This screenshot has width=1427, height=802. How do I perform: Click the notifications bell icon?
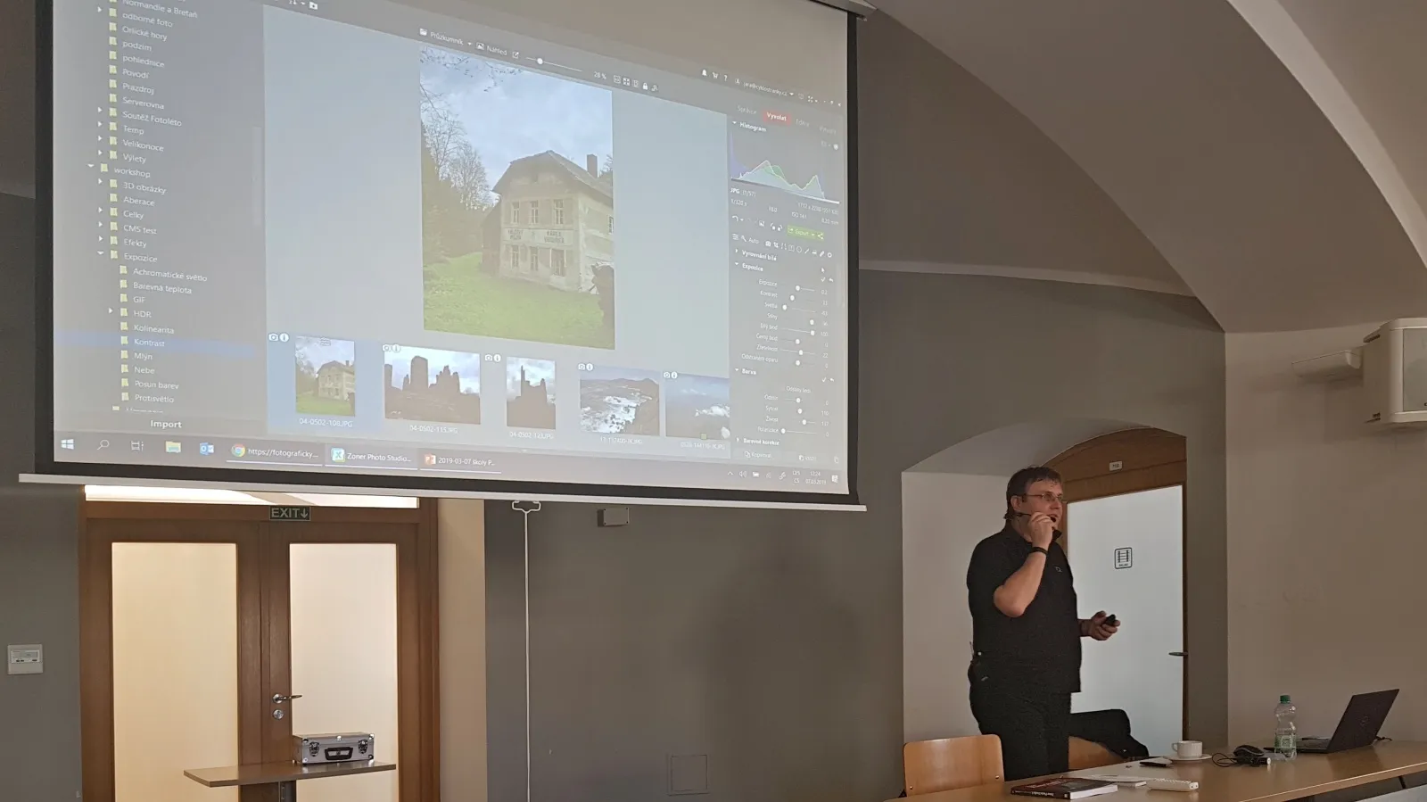[704, 74]
